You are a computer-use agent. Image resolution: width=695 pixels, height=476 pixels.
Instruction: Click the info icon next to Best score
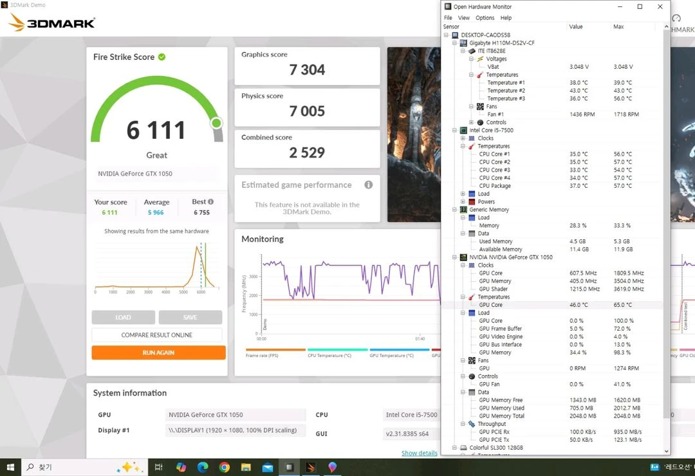tap(210, 202)
